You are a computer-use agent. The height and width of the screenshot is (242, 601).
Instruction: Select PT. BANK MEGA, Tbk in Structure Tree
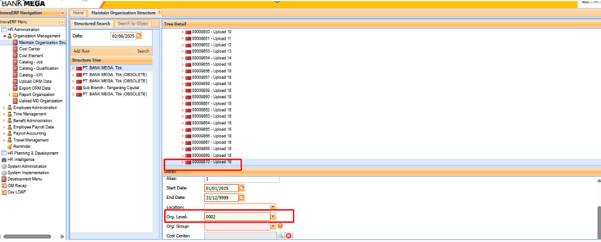[102, 68]
